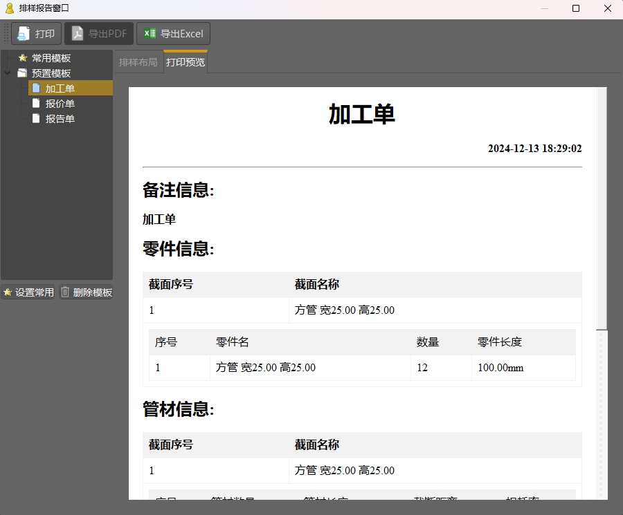
Task: Click the 序号 column header in 零件 table
Action: tap(166, 342)
